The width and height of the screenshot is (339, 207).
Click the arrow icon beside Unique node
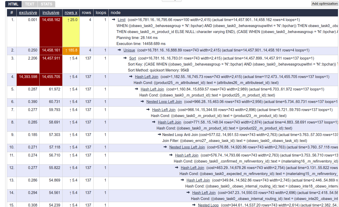click(119, 50)
